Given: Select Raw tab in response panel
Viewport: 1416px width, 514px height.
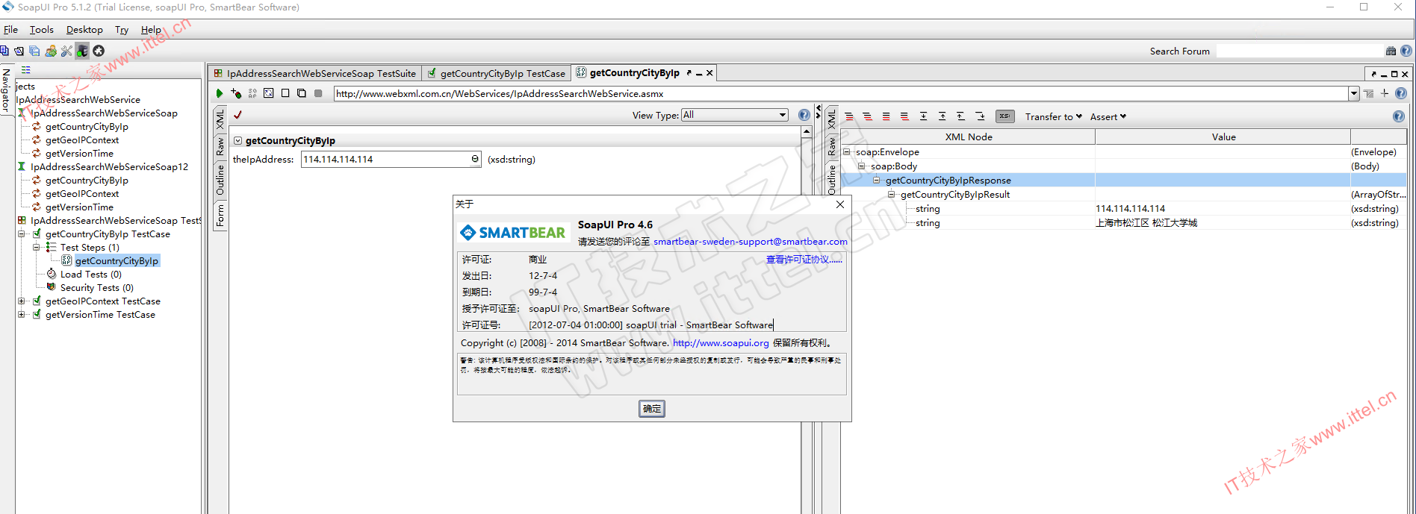Looking at the screenshot, I should coord(832,145).
